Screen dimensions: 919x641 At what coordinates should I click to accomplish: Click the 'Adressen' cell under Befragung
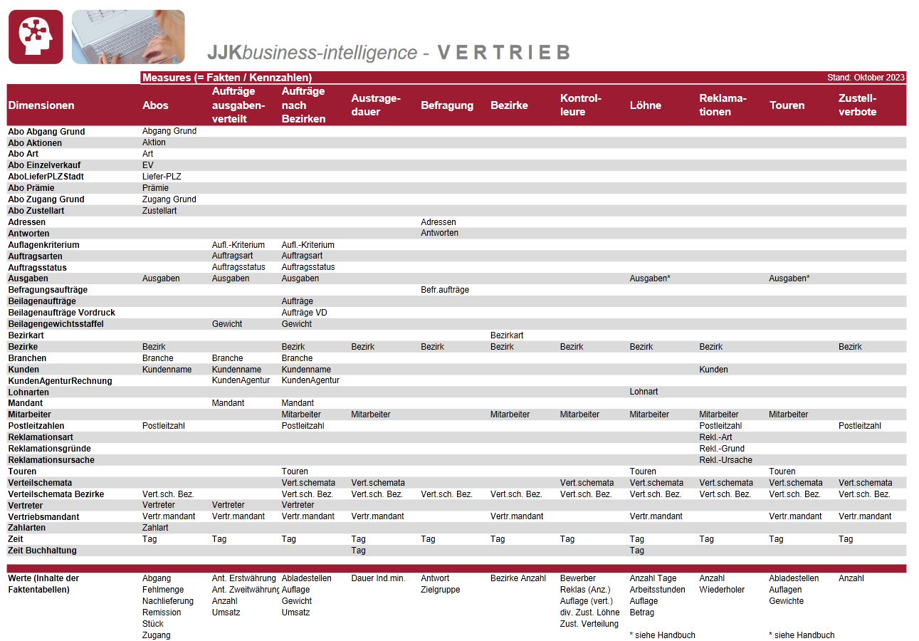[439, 222]
